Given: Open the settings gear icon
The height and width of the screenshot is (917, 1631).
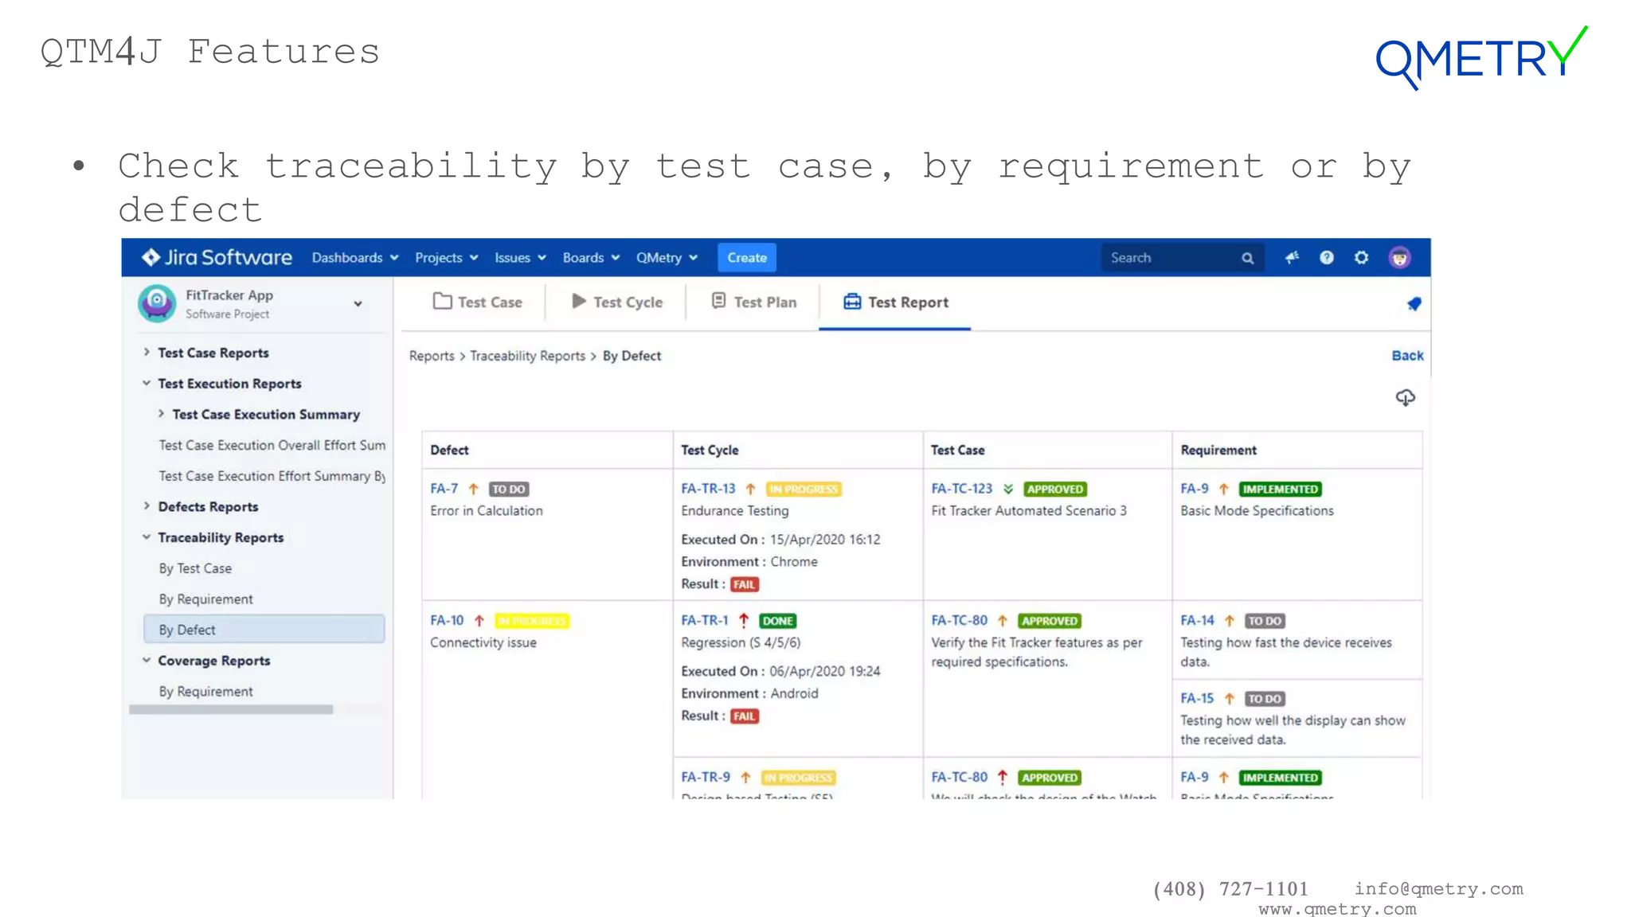Looking at the screenshot, I should click(x=1362, y=258).
